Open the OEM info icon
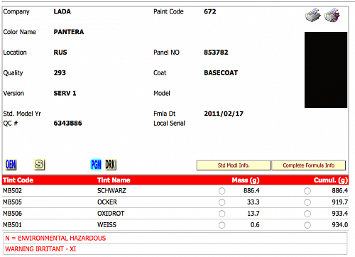This screenshot has height=257, width=355. 11,165
